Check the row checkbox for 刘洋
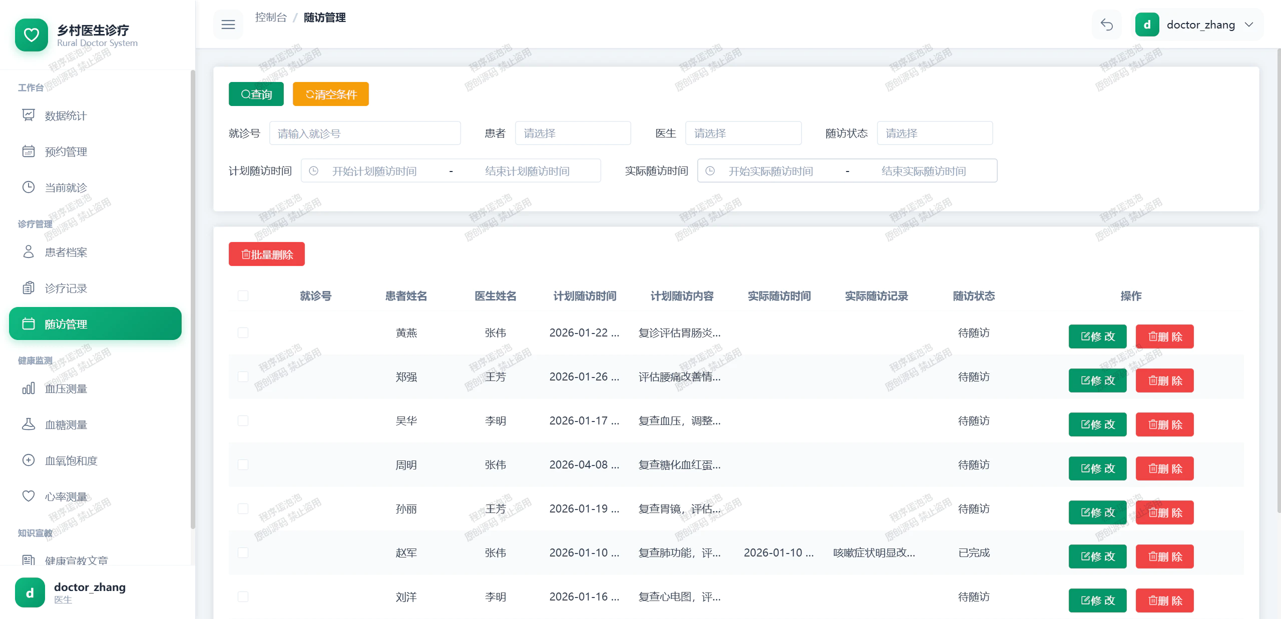 [243, 597]
